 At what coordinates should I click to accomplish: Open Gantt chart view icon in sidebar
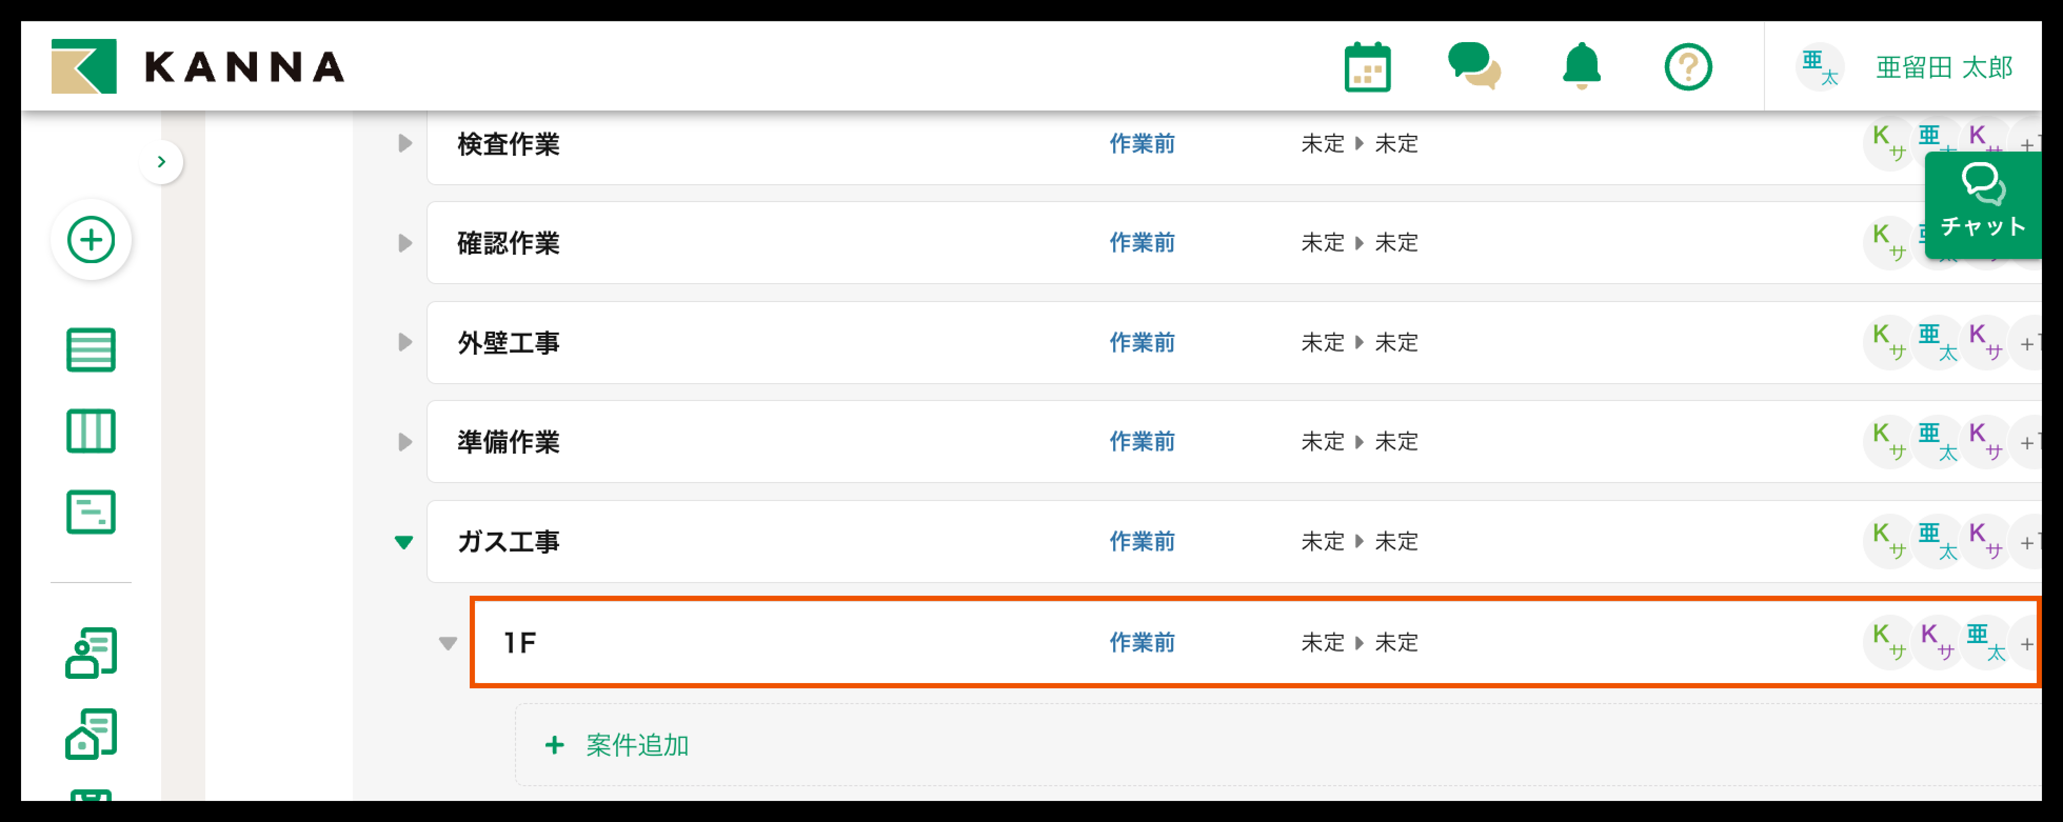91,512
